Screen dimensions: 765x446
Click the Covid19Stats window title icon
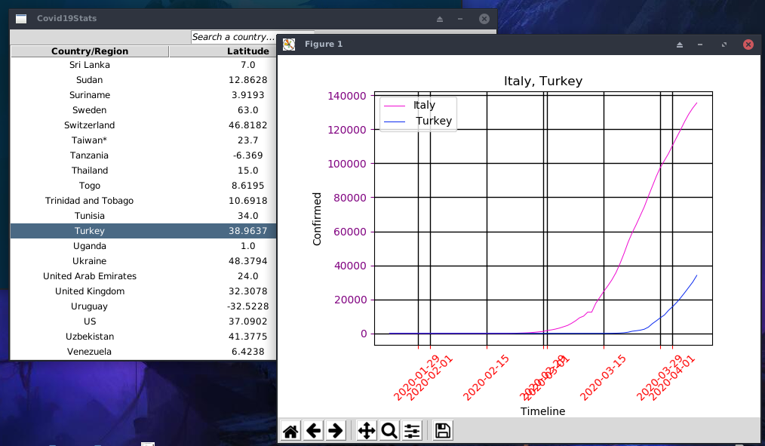click(x=22, y=19)
